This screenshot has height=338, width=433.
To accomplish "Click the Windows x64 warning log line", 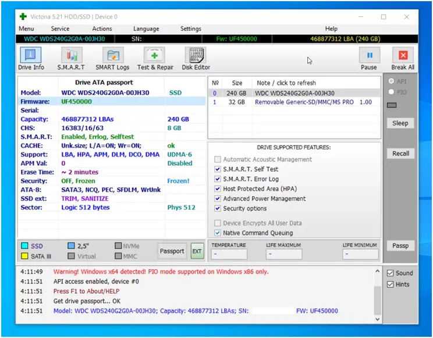I will coord(161,272).
